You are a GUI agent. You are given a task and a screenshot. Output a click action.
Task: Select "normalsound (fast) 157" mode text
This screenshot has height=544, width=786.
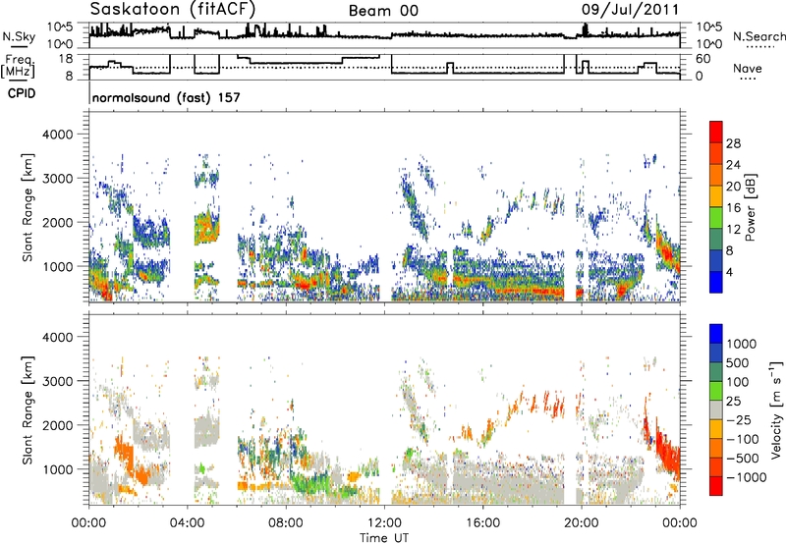(x=166, y=97)
